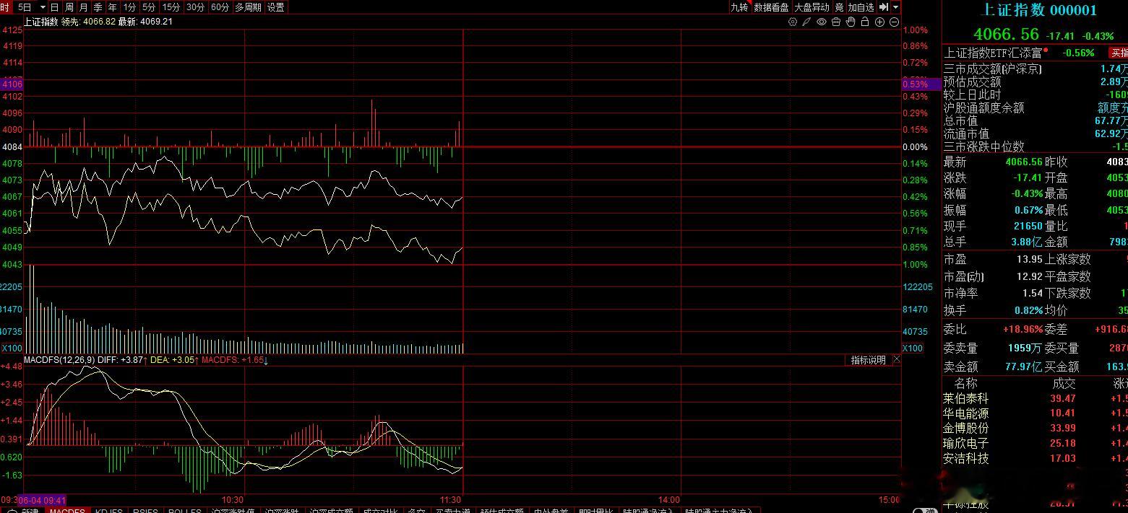Screen dimensions: 1128x513
Task: Click 加自选 to add watchlist
Action: coord(861,7)
